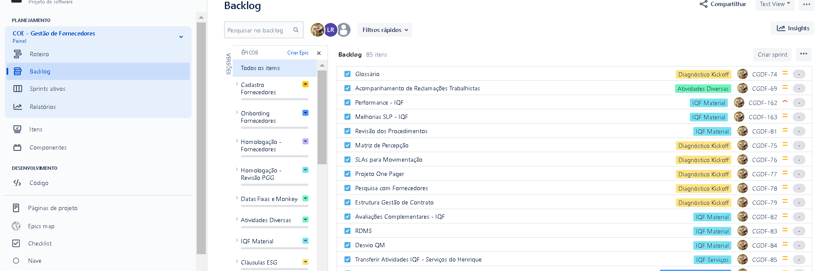Open Relatórios chart icon
818x271 pixels.
pos(17,107)
